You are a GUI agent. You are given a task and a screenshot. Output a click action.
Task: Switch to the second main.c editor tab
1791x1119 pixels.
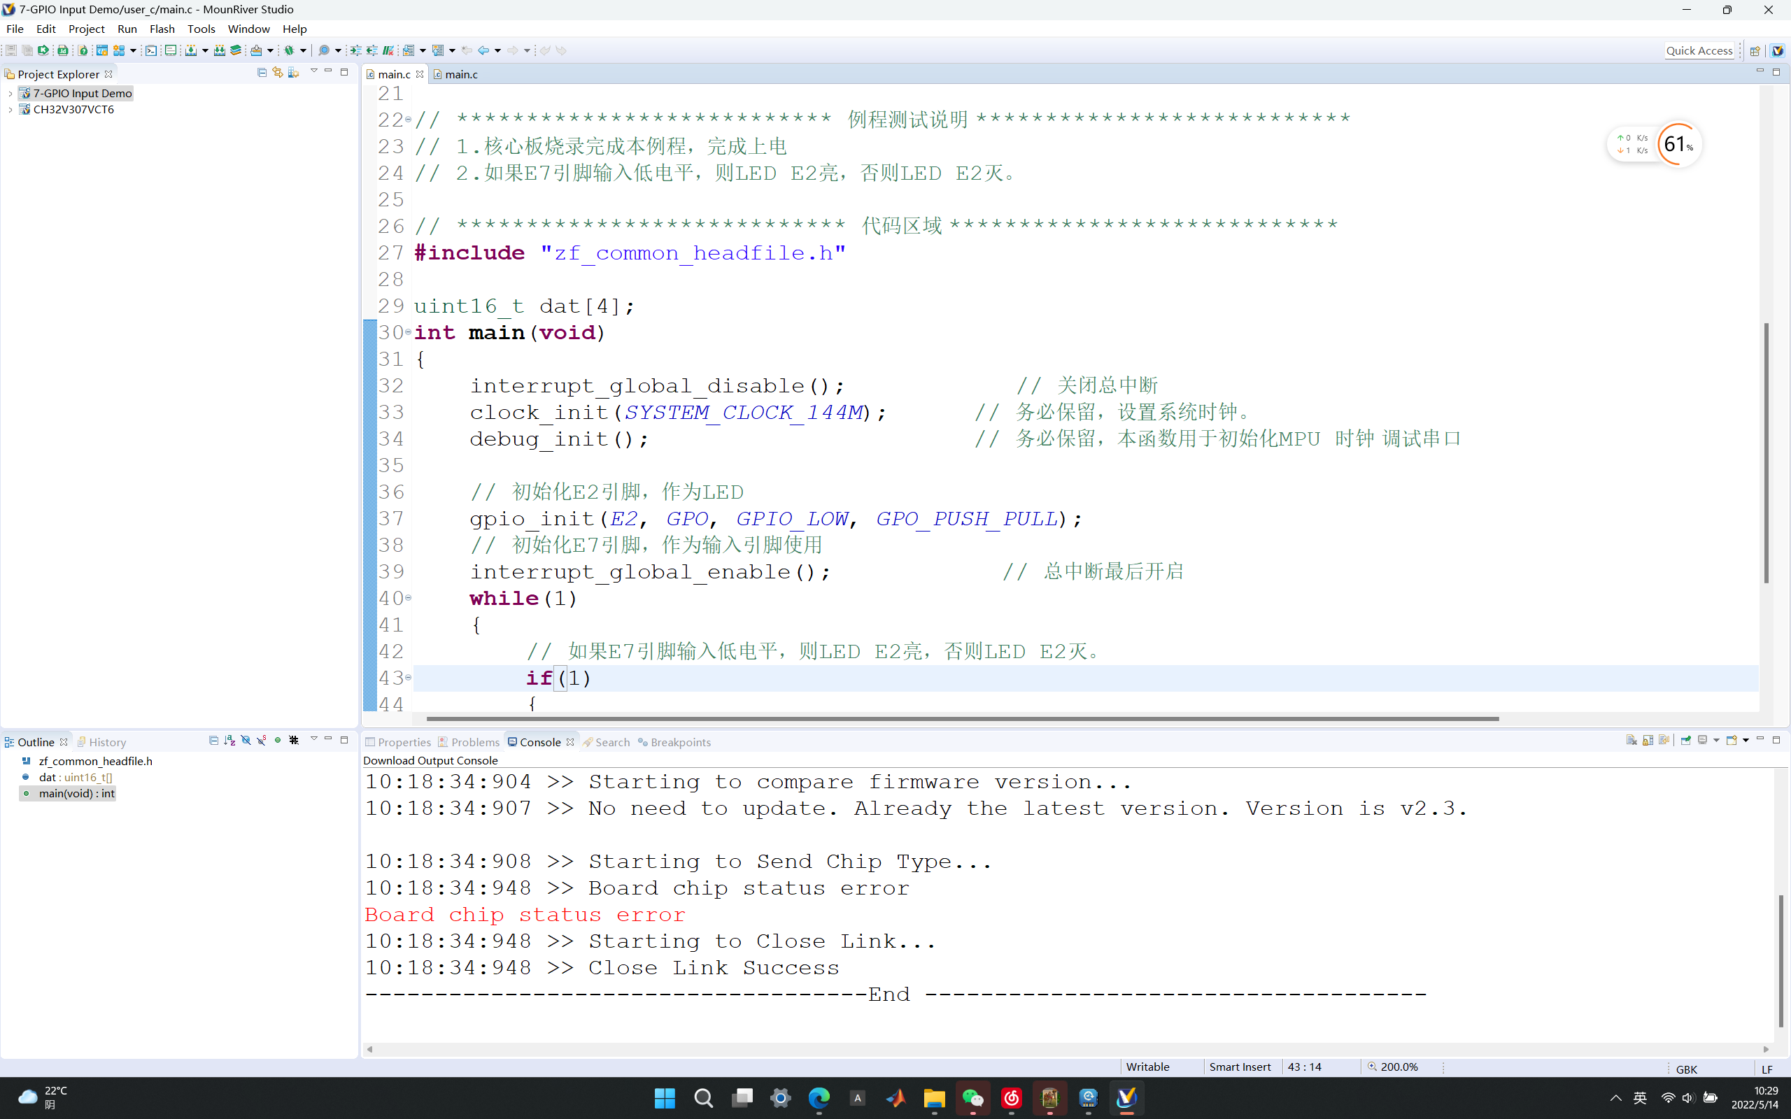pyautogui.click(x=455, y=74)
